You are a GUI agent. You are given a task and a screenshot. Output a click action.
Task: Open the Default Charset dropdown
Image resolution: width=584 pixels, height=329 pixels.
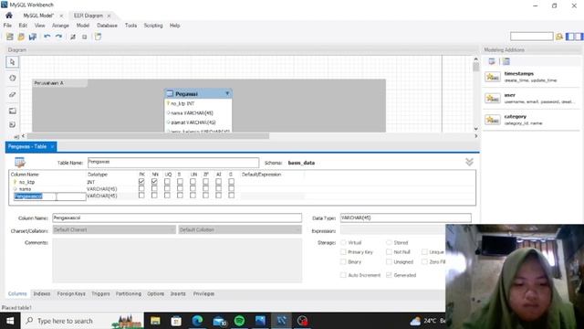pos(114,229)
